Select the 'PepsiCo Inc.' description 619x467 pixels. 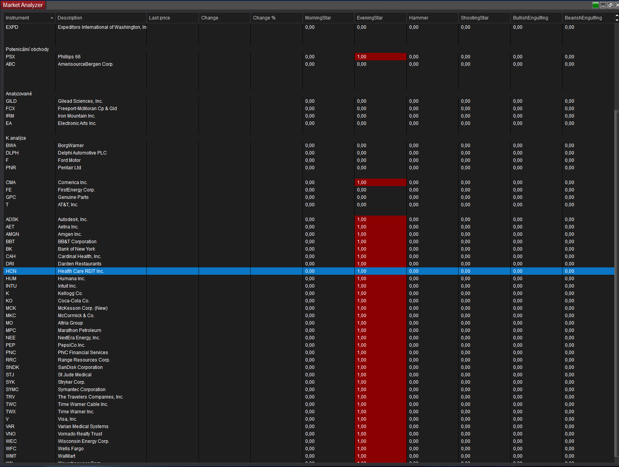72,345
